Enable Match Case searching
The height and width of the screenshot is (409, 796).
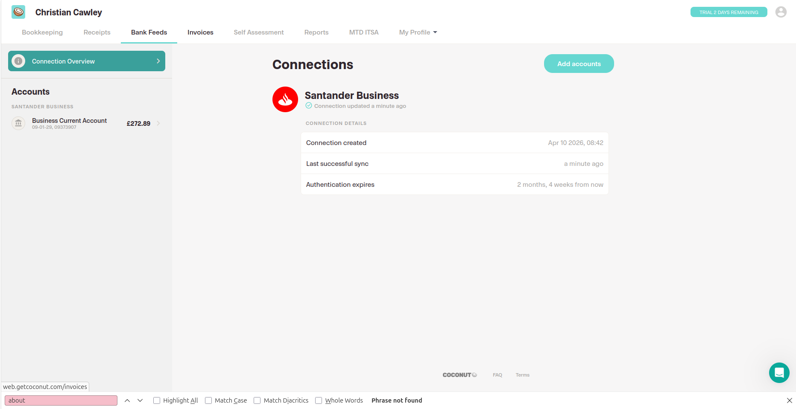[x=208, y=400]
